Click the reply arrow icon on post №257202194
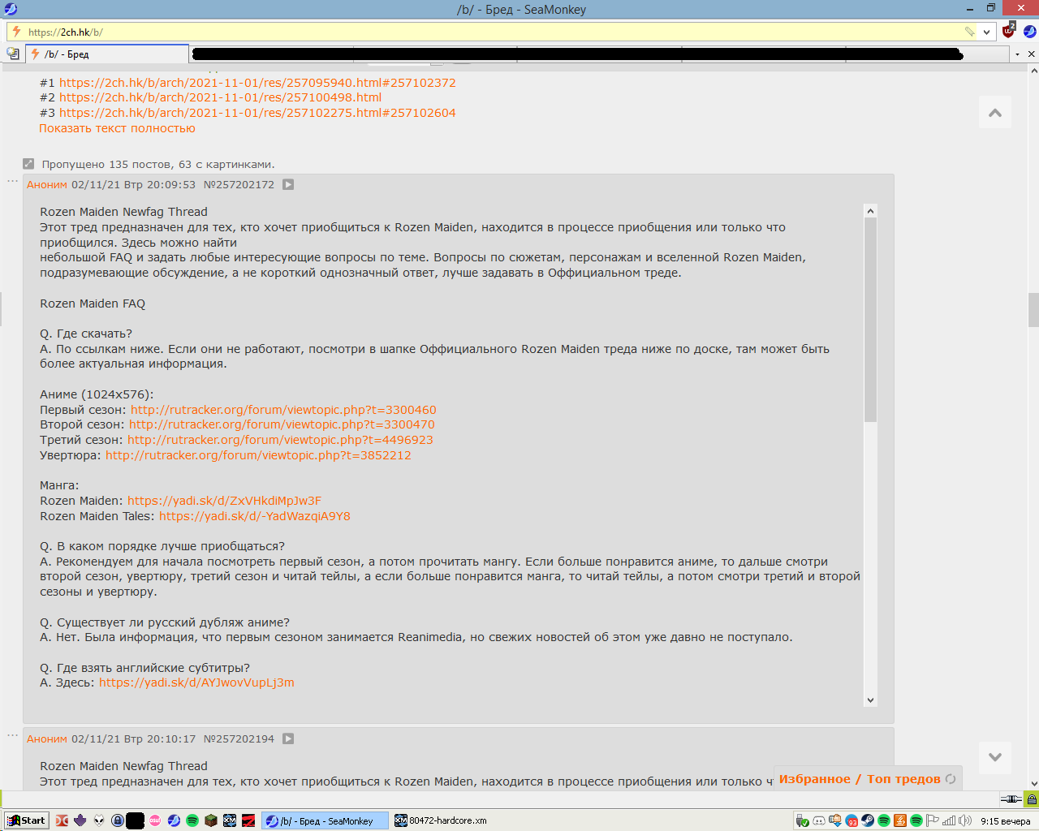This screenshot has height=831, width=1039. (x=288, y=738)
